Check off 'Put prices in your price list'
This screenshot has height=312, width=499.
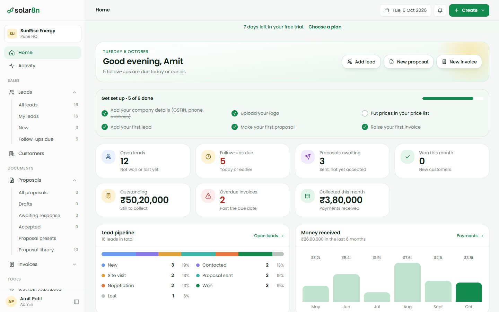(365, 113)
